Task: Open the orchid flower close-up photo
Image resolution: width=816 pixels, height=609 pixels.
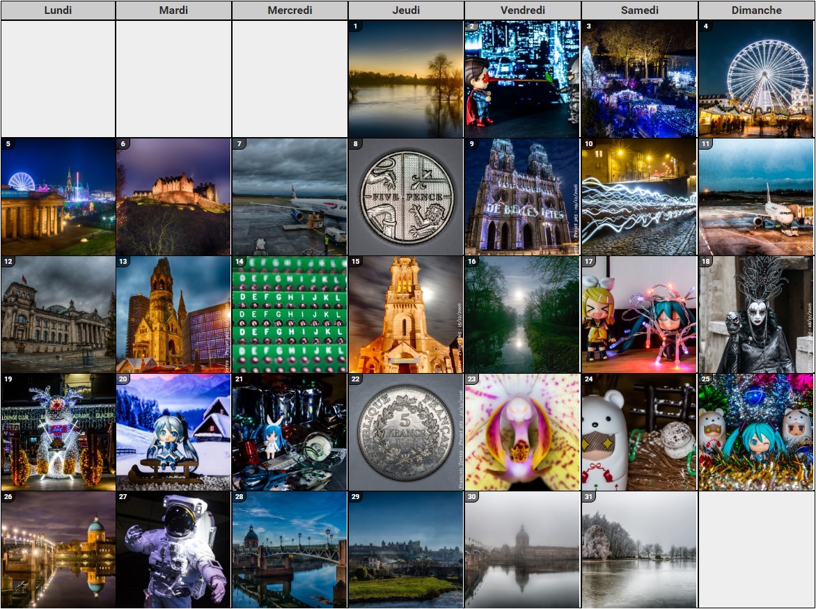Action: [522, 433]
